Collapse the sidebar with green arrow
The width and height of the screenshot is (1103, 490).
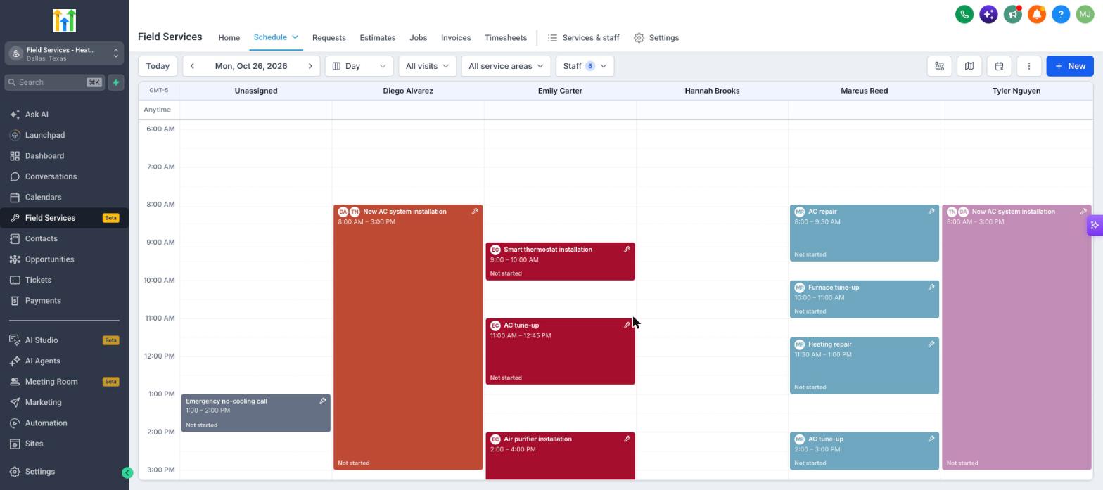pyautogui.click(x=127, y=473)
